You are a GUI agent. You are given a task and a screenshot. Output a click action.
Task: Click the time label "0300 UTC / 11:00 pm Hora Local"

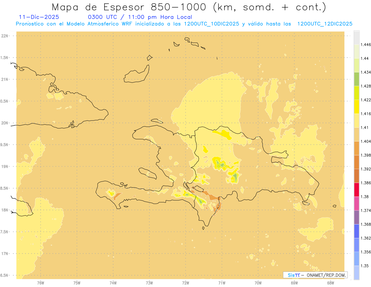(140, 17)
